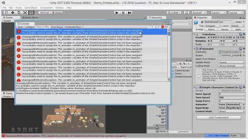Open the Collab button
The width and height of the screenshot is (248, 139).
(x=174, y=13)
